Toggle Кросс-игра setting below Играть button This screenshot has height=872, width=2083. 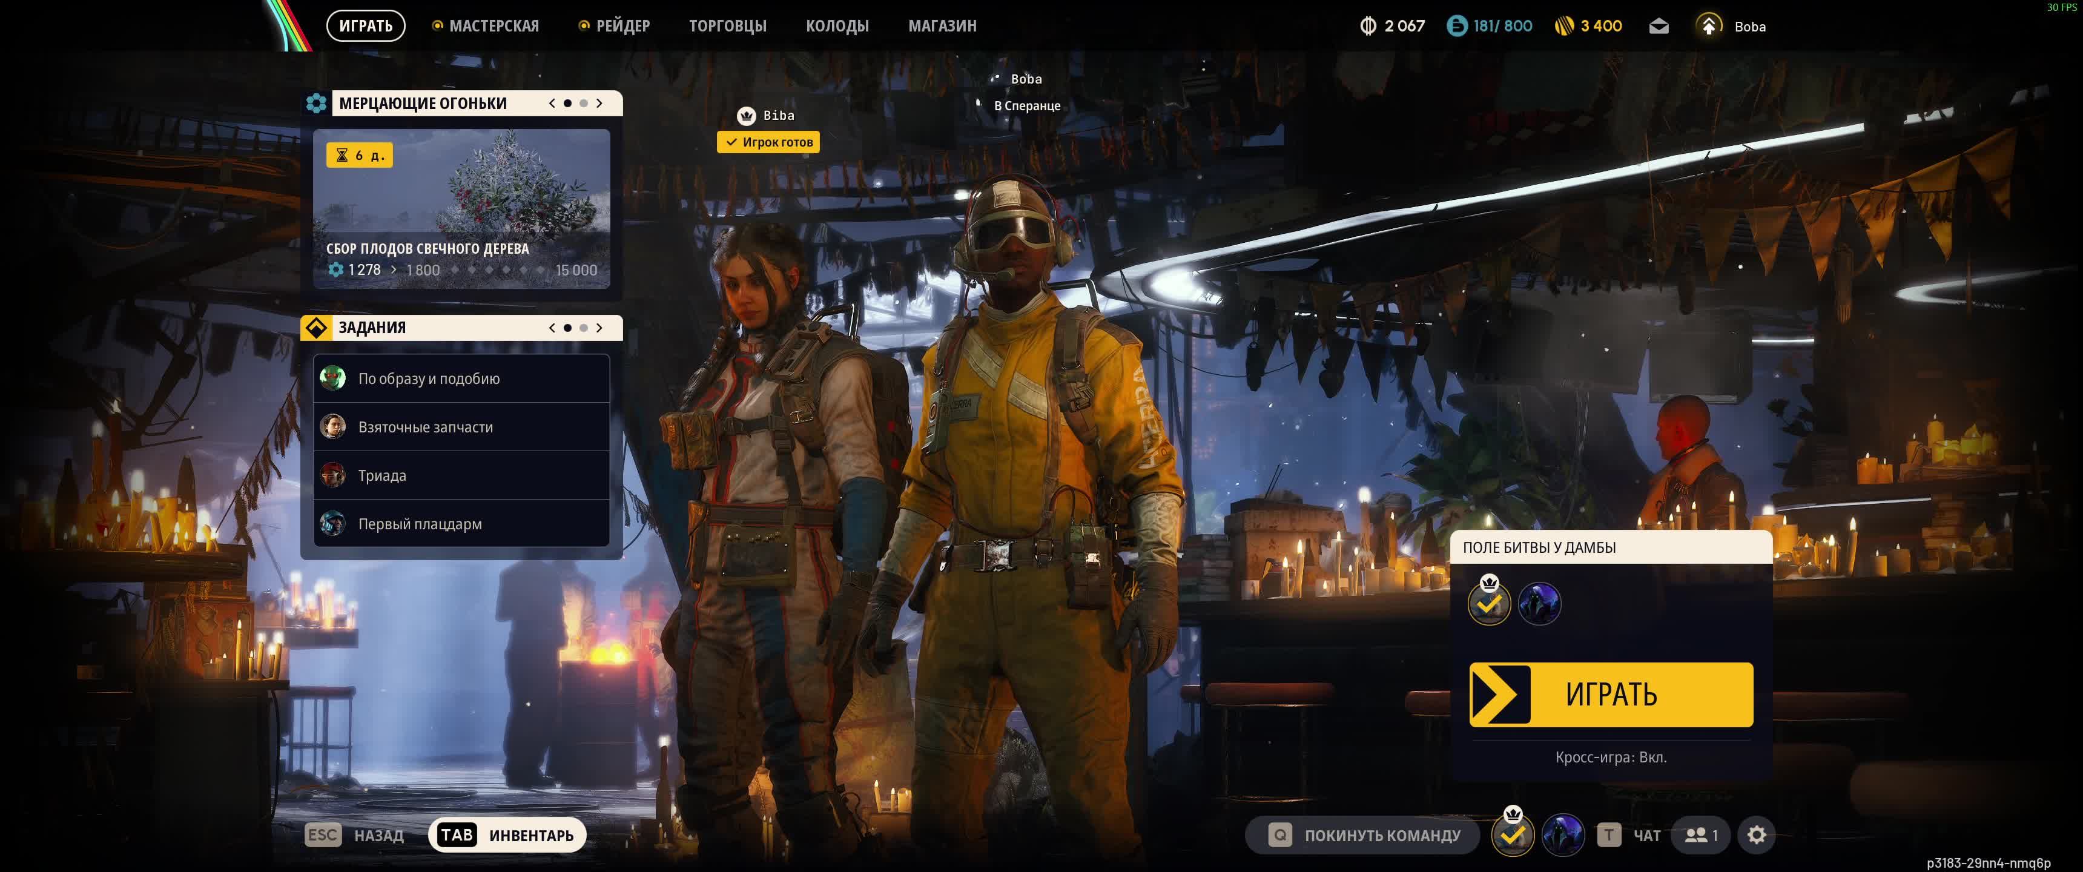coord(1610,758)
